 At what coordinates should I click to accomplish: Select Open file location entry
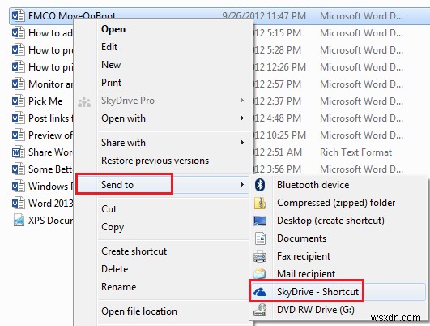(x=139, y=311)
